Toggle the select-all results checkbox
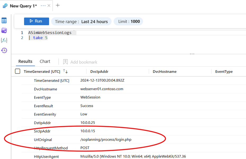This screenshot has width=246, height=159. pos(17,71)
